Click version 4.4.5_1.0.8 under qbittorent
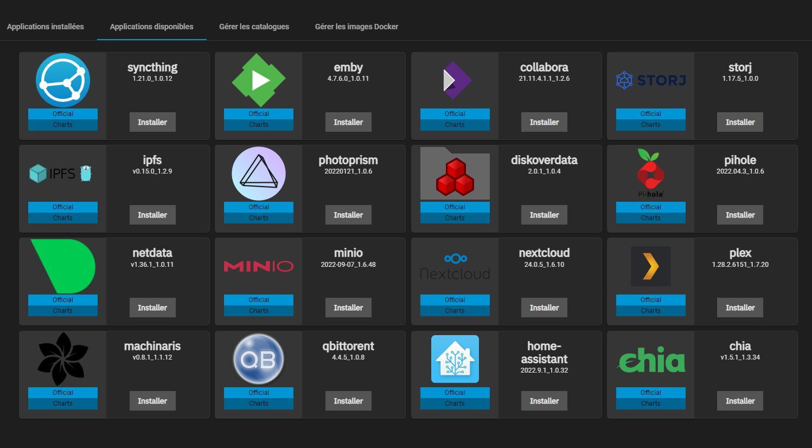 click(348, 357)
